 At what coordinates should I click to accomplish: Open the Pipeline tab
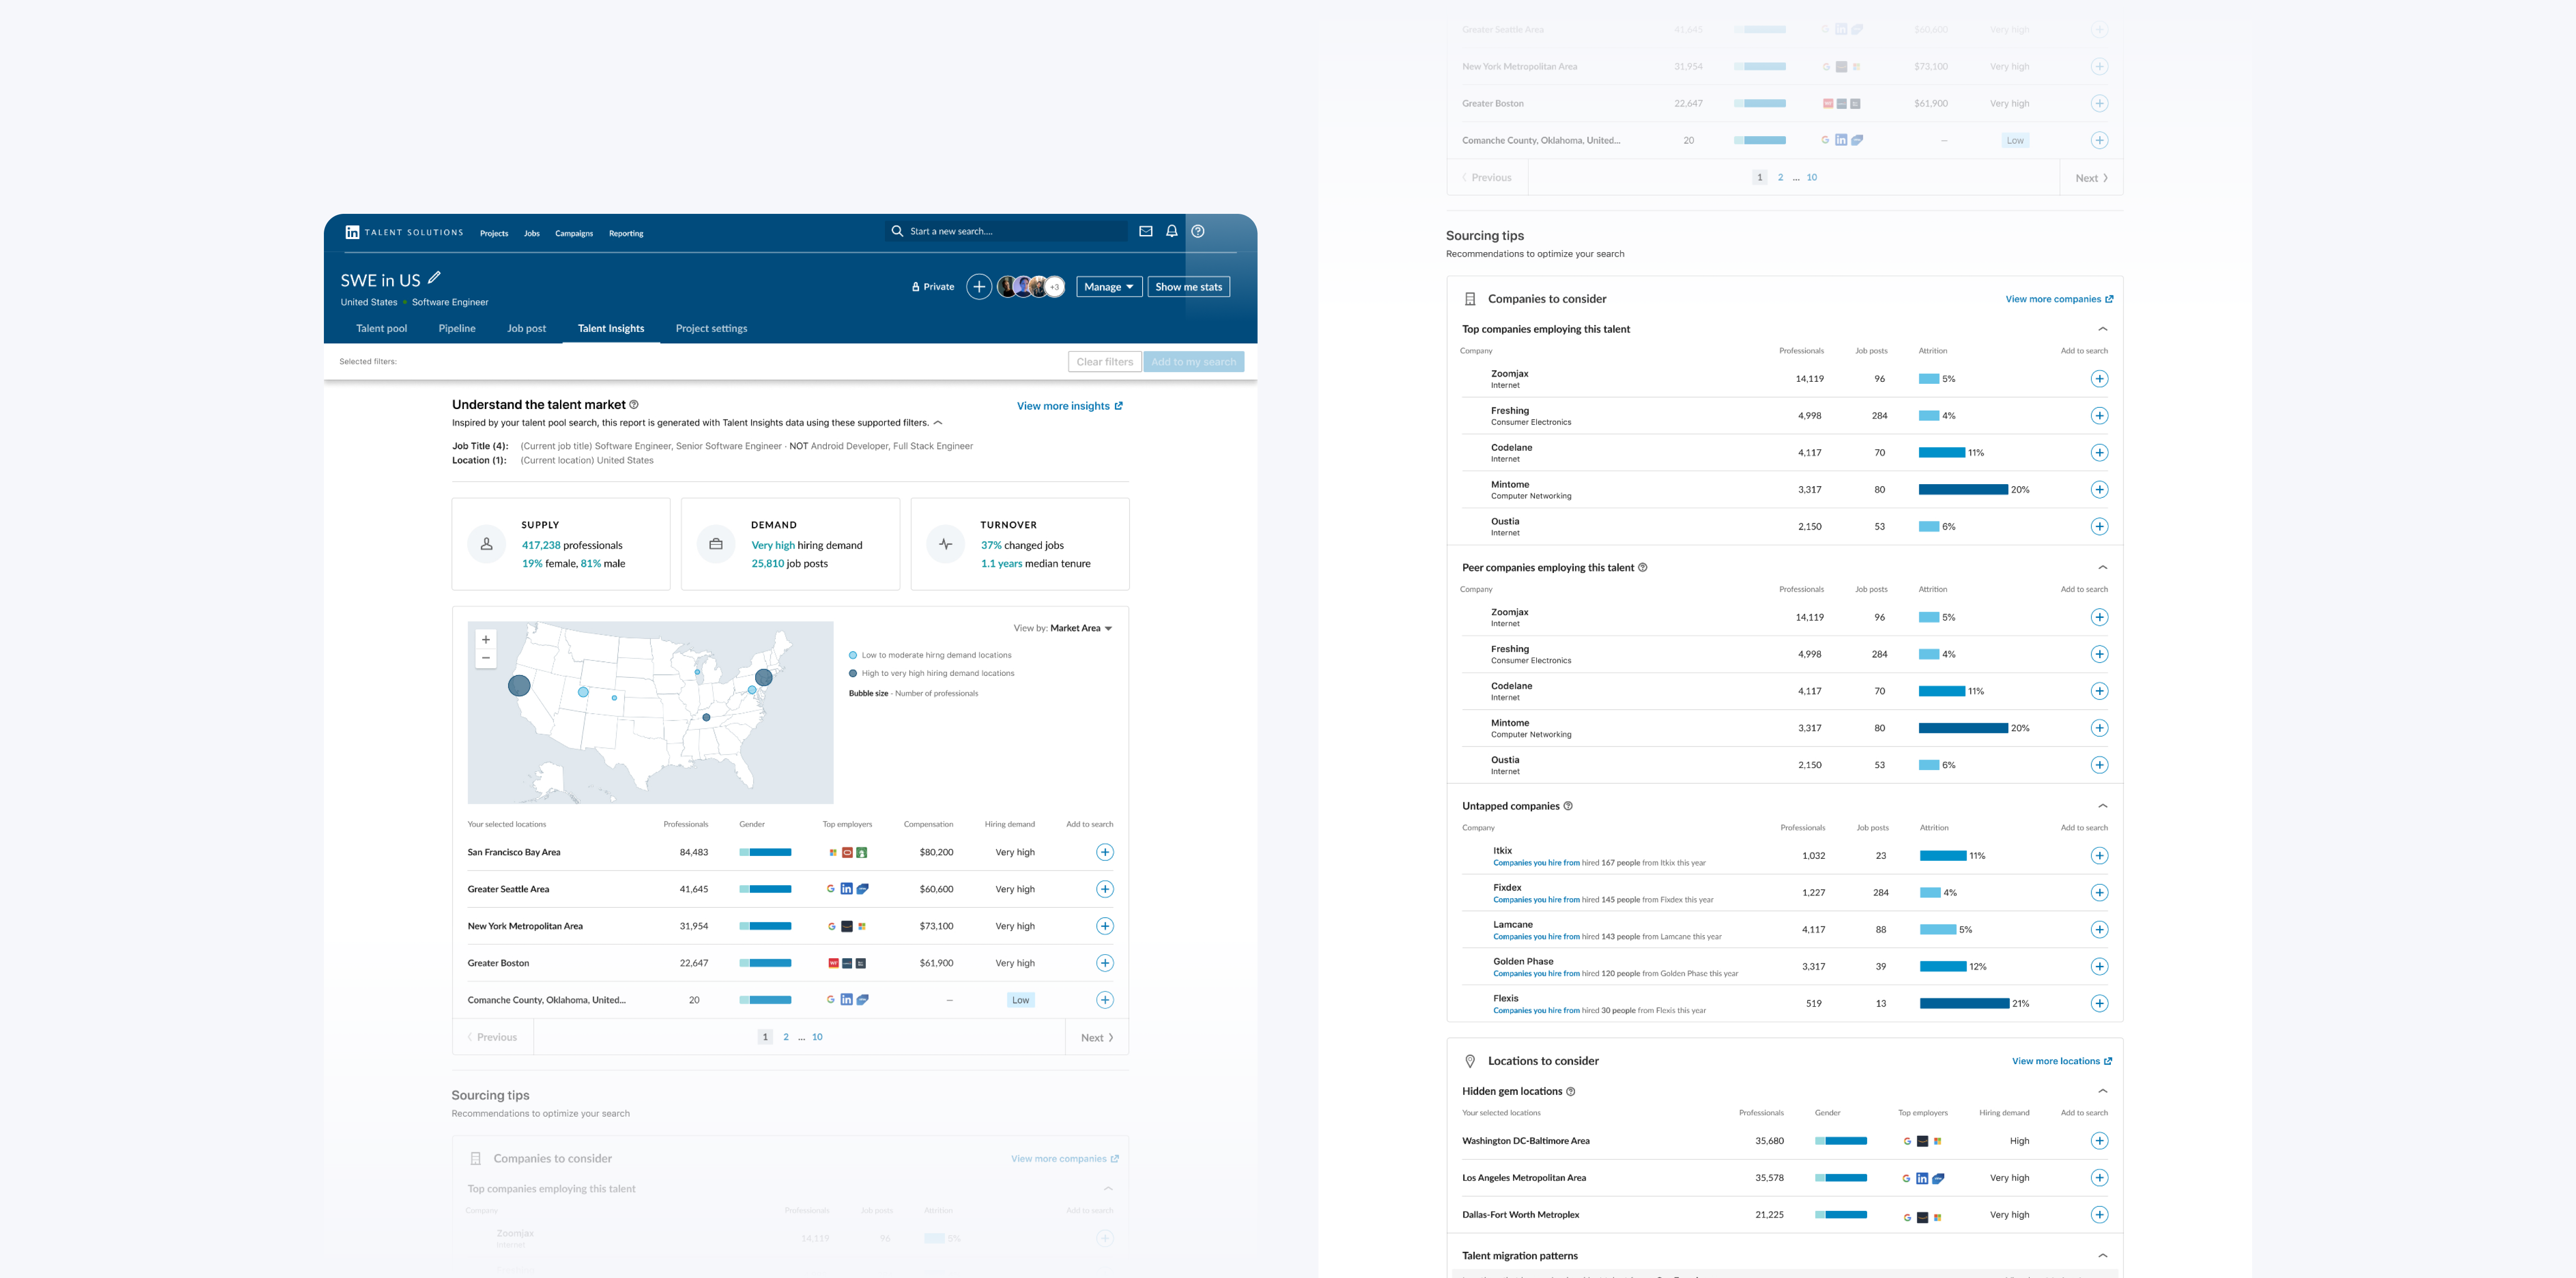(x=457, y=328)
